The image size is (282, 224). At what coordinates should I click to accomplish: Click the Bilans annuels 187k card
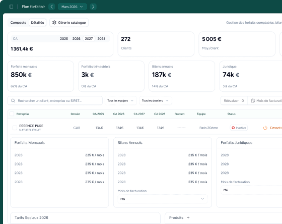tap(182, 76)
